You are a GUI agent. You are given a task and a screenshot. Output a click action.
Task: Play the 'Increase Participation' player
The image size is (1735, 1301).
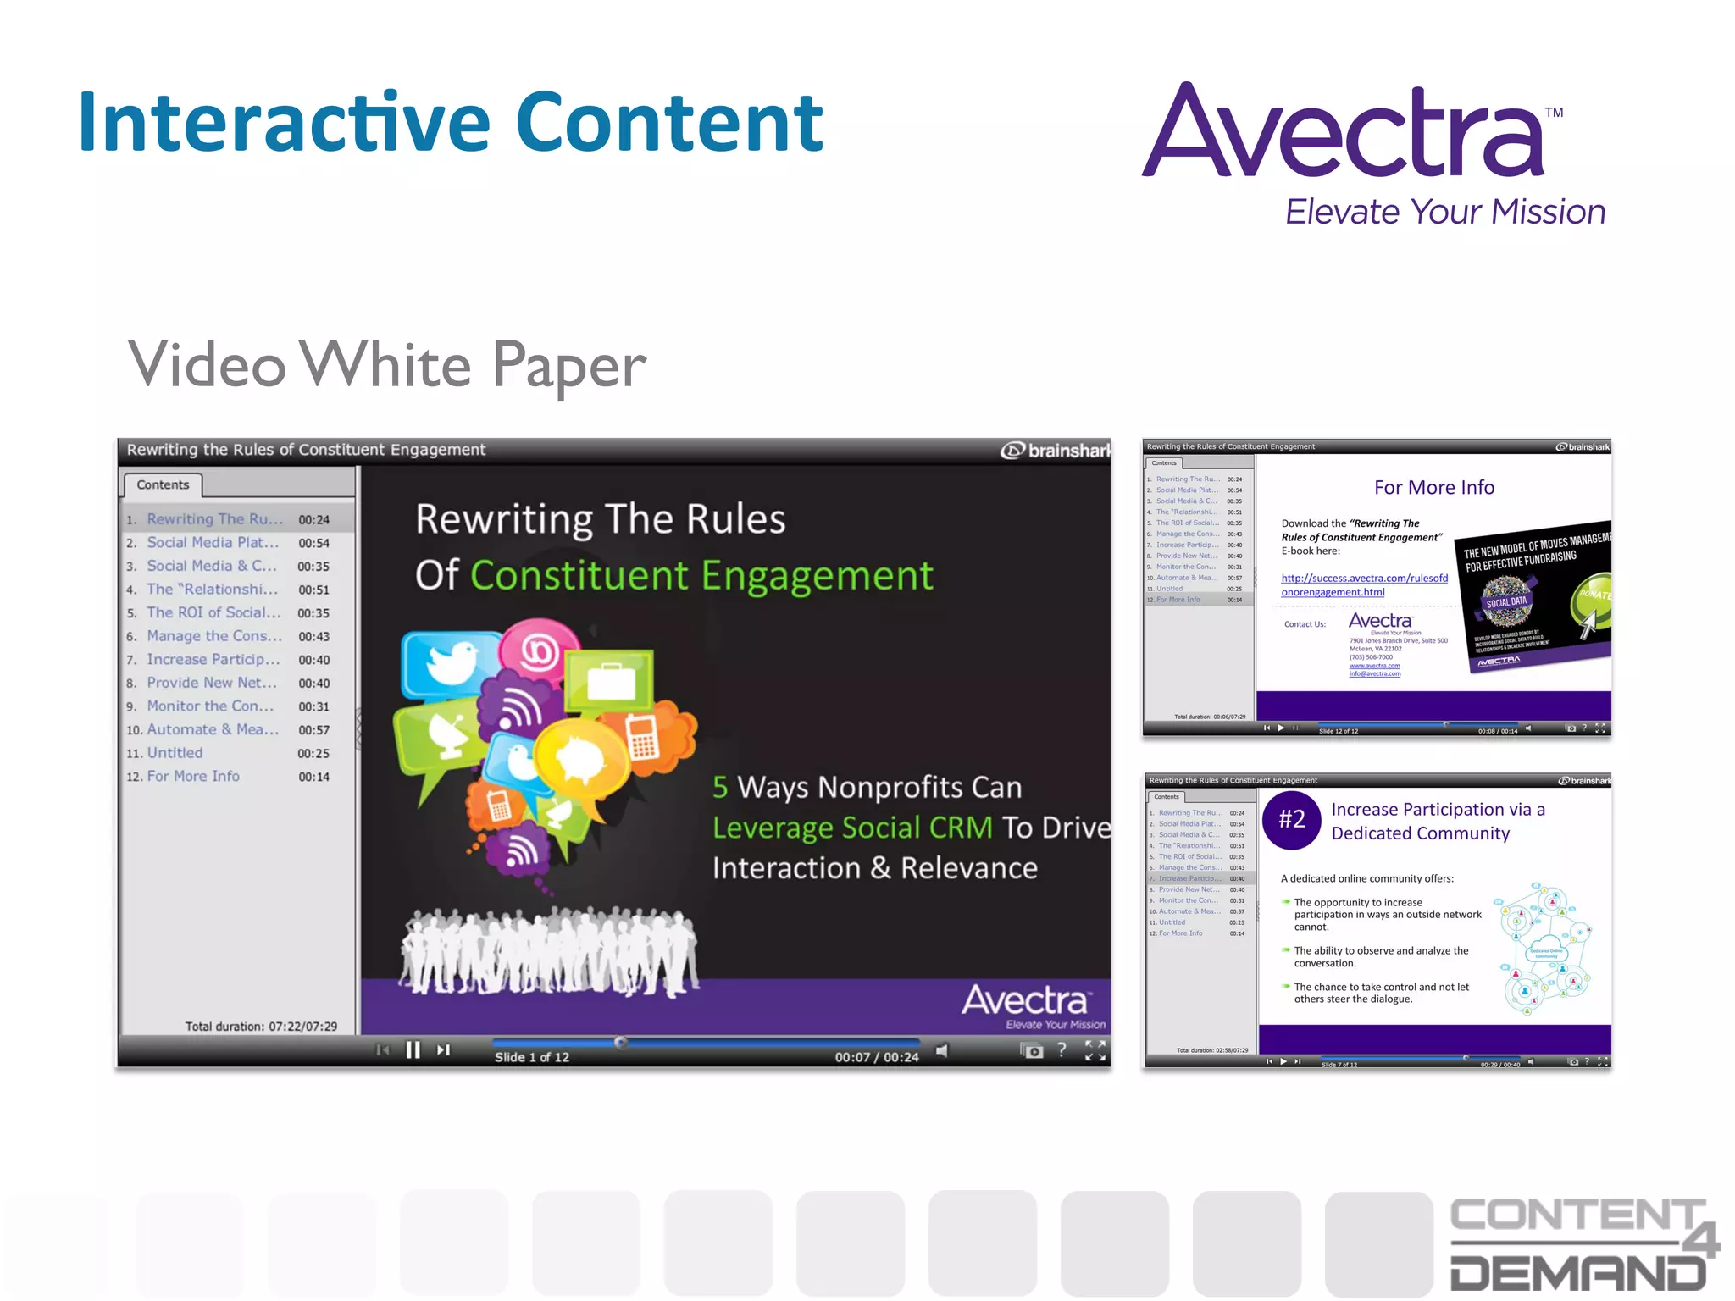pos(1283,1061)
